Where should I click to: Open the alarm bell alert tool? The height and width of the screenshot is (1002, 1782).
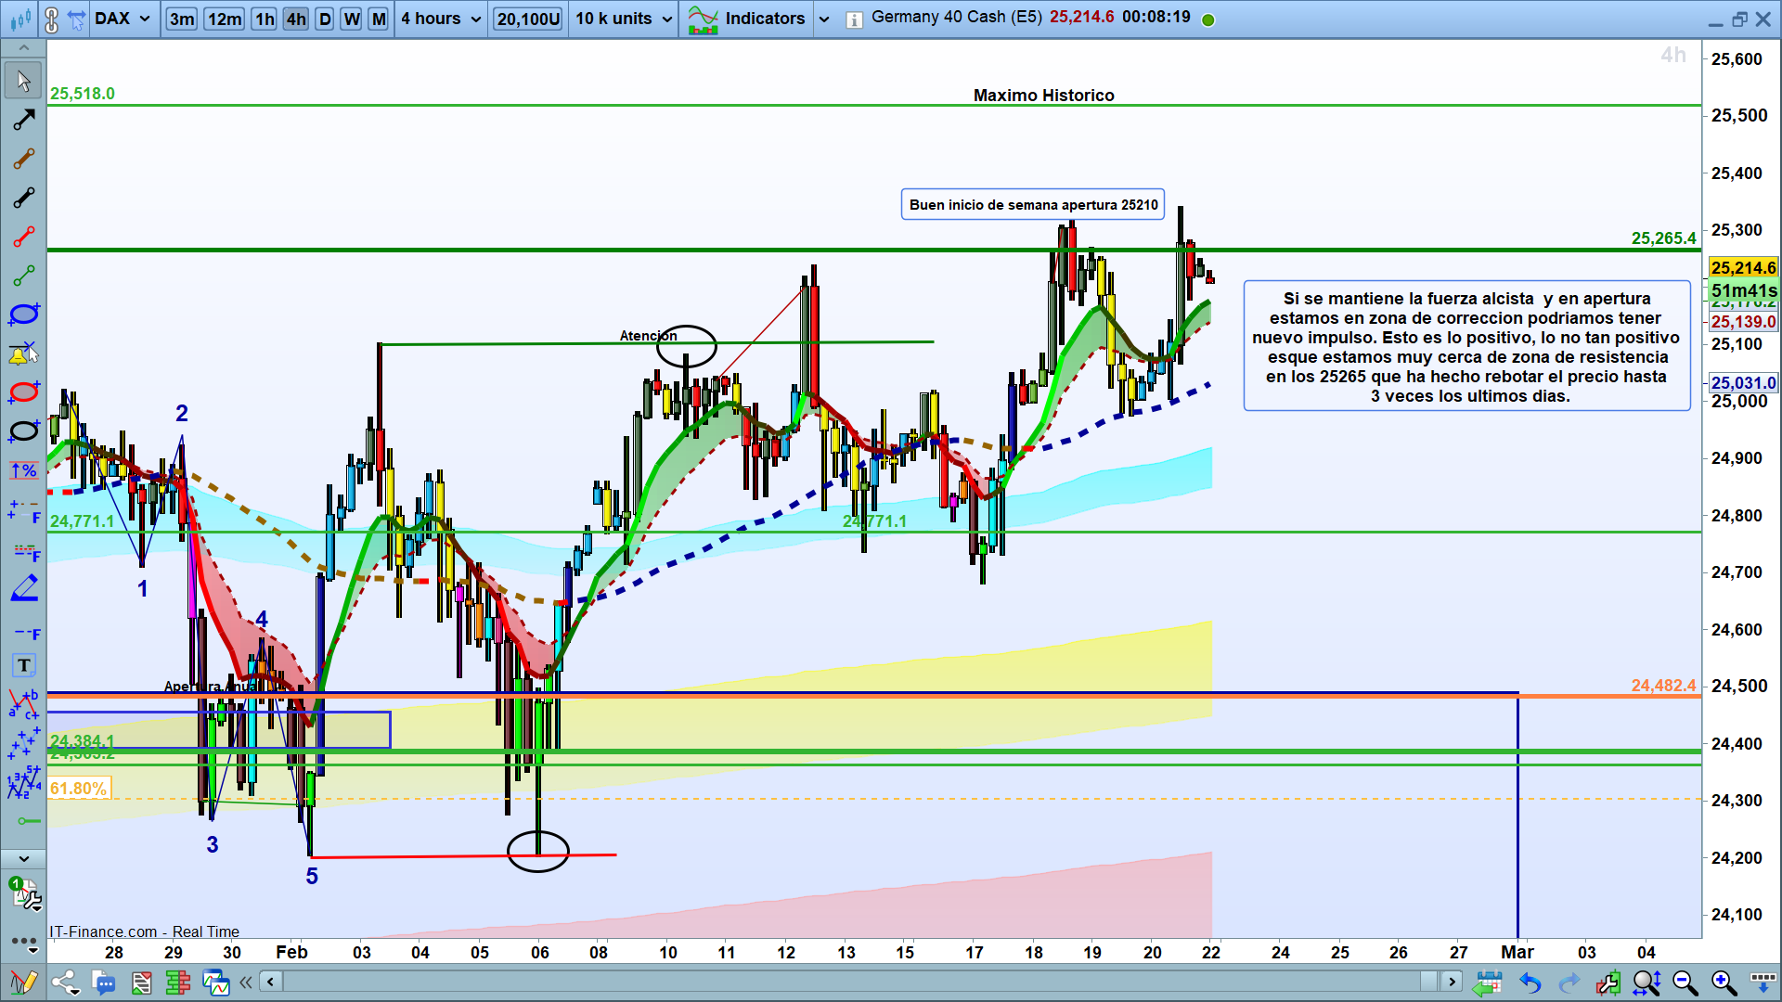coord(23,353)
